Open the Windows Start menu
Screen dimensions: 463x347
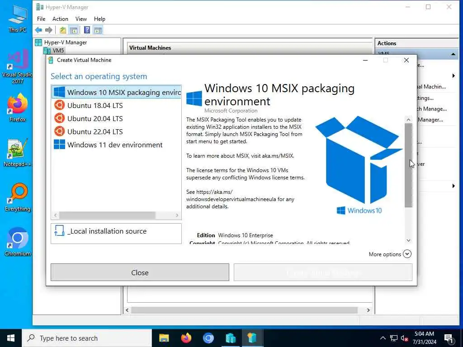11,338
